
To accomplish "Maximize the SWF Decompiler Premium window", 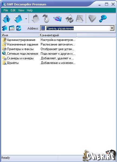I will click(106, 4).
